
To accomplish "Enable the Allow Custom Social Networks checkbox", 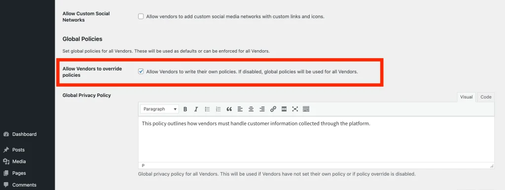I will tap(141, 16).
